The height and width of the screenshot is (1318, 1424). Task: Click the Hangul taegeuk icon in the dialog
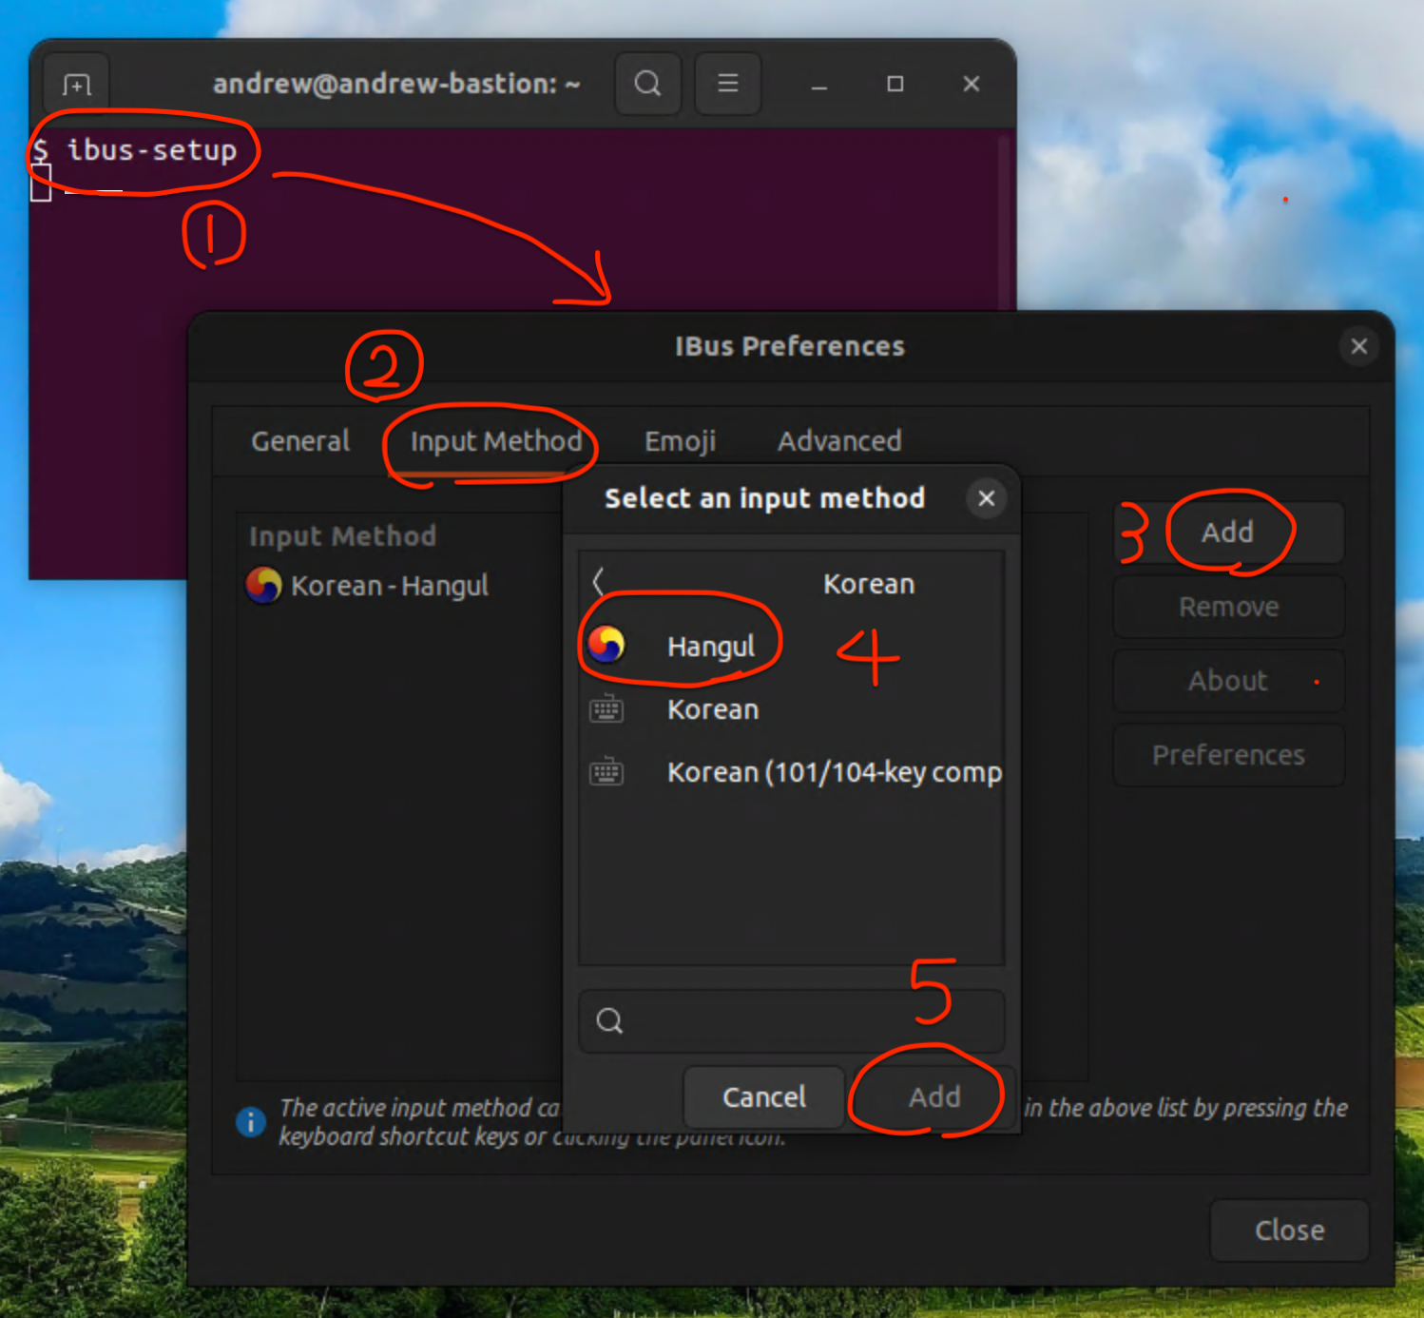tap(606, 645)
